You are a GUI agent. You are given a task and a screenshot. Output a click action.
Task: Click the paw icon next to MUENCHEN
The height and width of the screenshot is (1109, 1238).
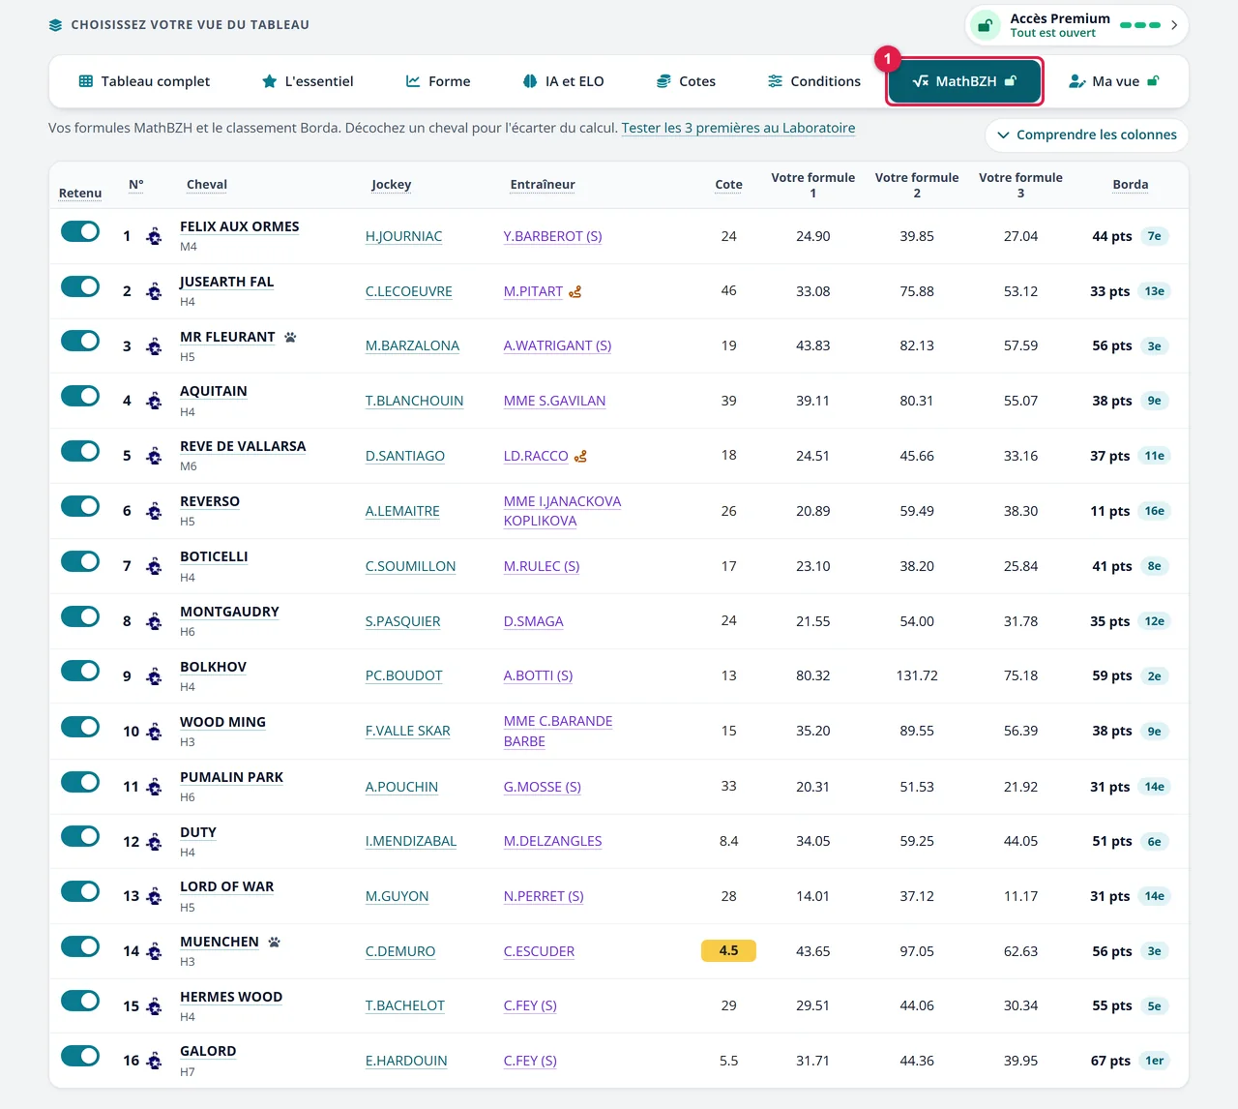[275, 942]
